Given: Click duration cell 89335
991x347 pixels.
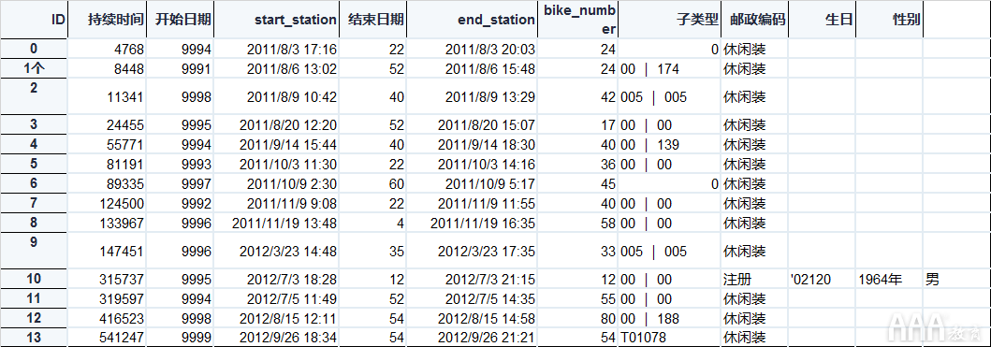Looking at the screenshot, I should pos(107,184).
